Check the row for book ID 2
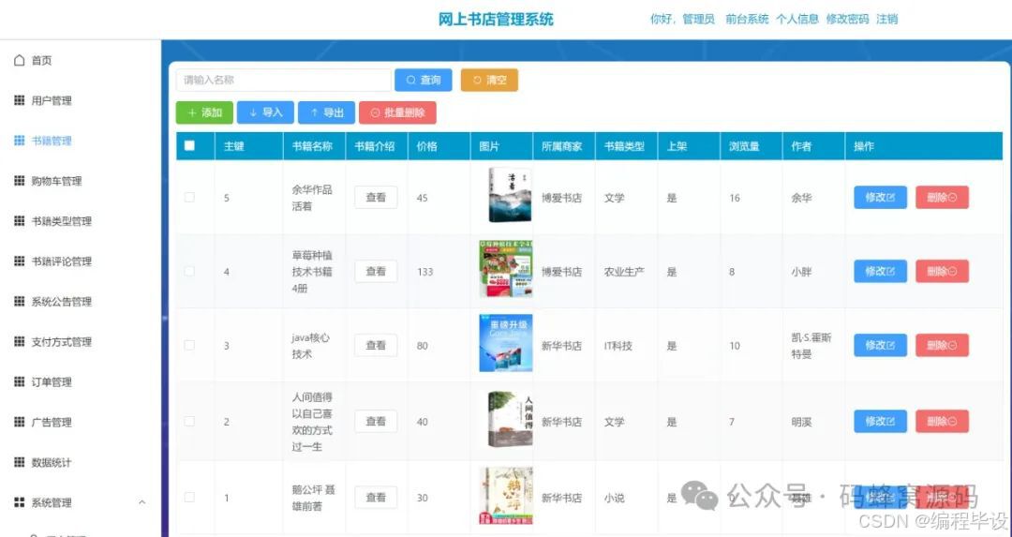Image resolution: width=1012 pixels, height=537 pixels. coord(189,421)
